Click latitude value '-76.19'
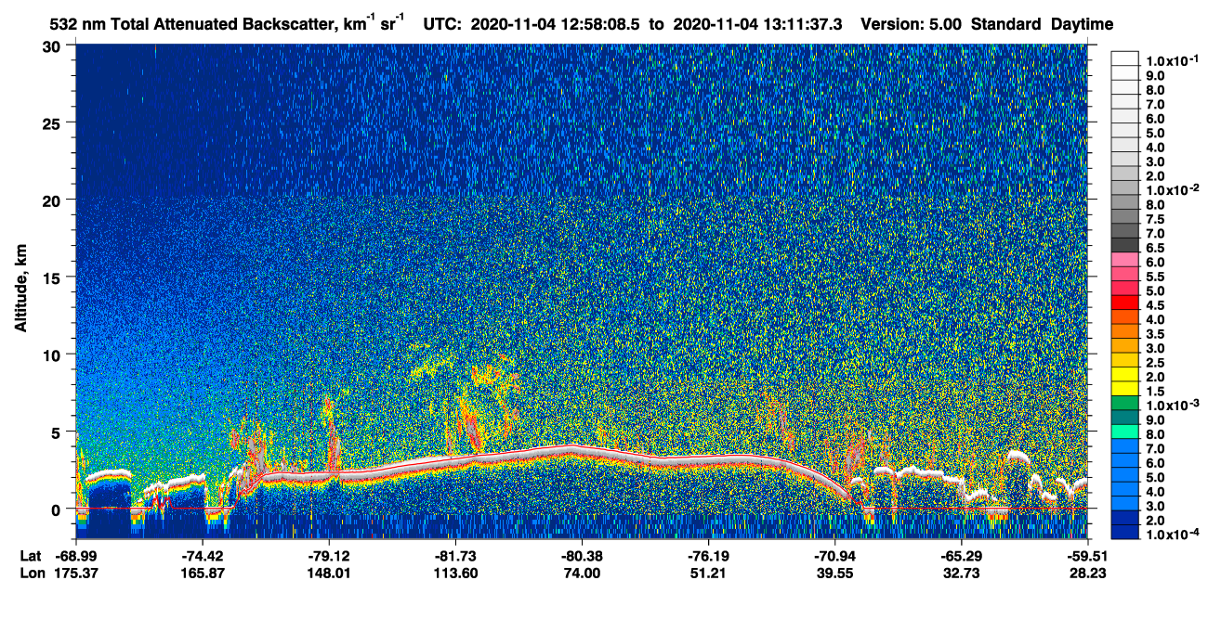 [708, 556]
